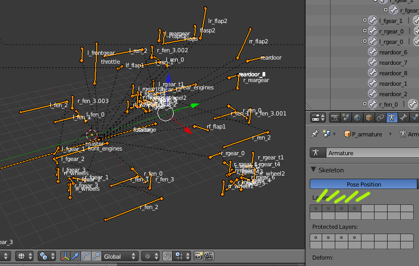This screenshot has width=419, height=266.
Task: Toggle the snap magnet icon
Action: click(167, 256)
